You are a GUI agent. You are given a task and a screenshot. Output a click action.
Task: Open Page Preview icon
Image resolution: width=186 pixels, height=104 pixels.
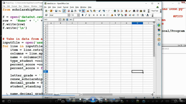click(x=75, y=11)
